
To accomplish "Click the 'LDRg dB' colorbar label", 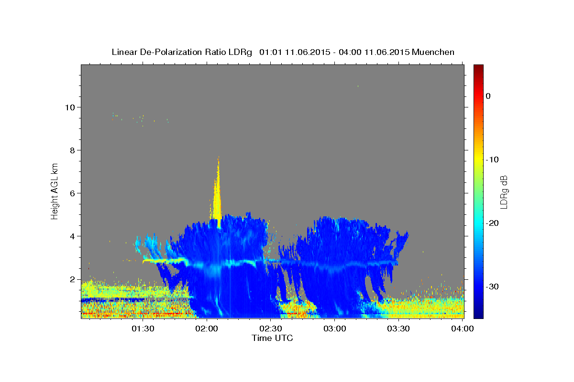I will coord(504,191).
